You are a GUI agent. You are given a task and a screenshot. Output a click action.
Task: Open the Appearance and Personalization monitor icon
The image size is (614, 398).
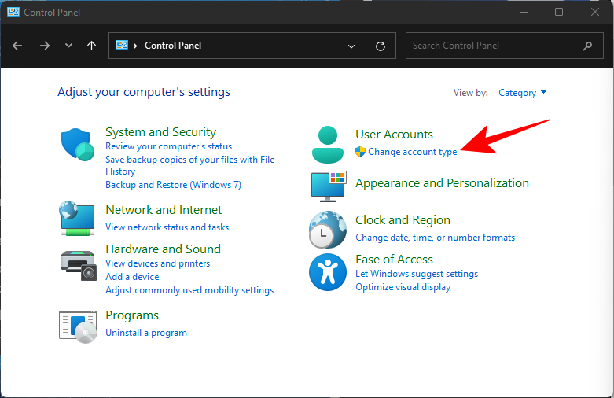coord(327,185)
